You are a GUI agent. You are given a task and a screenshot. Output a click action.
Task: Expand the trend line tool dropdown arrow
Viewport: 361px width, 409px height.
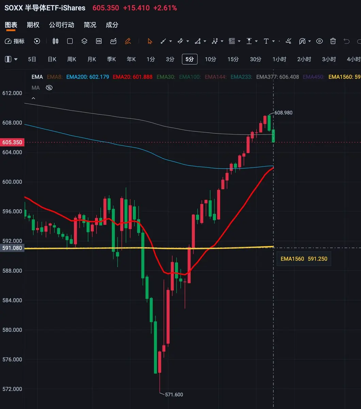tap(170, 42)
